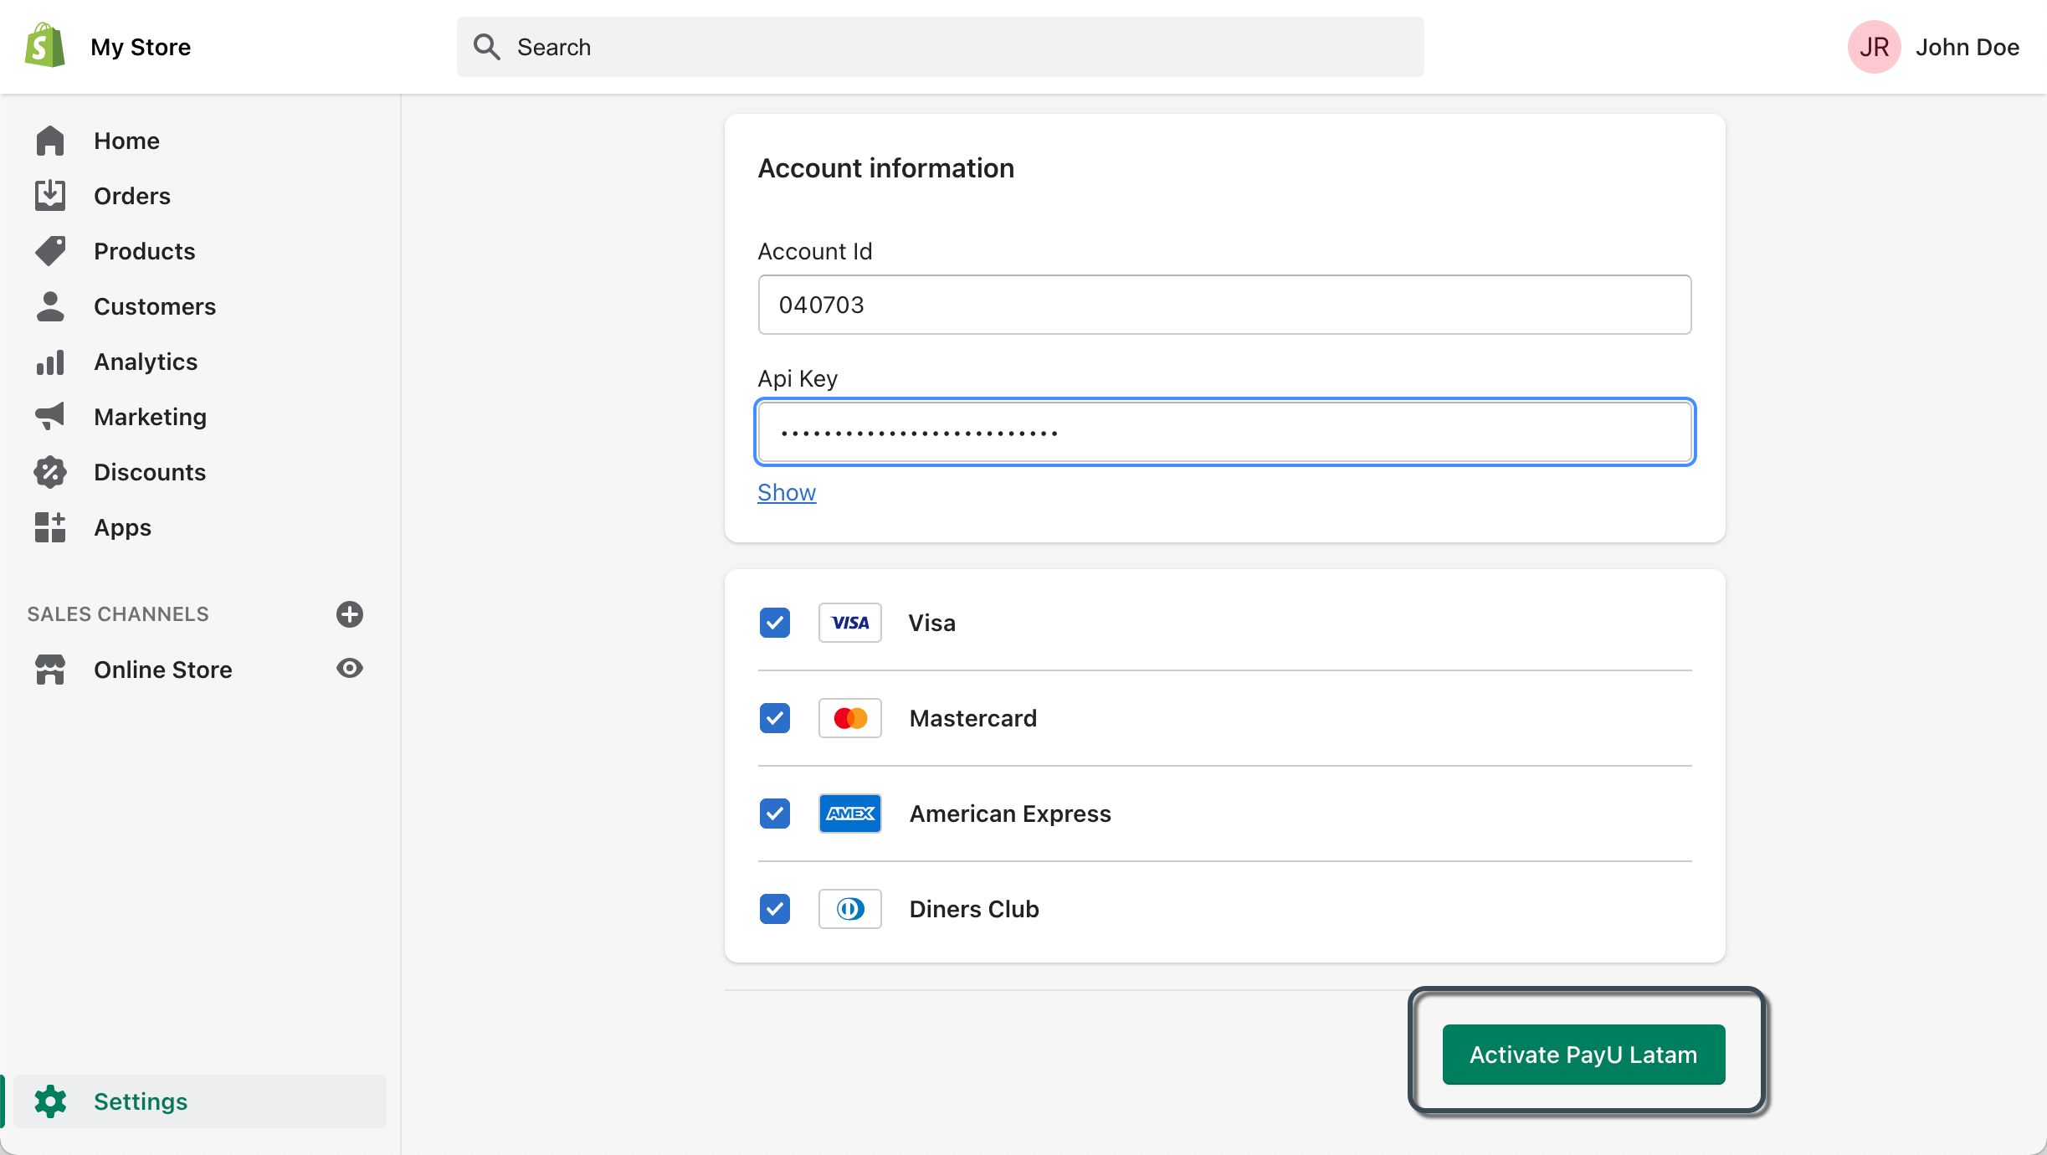Open the JR user avatar
The width and height of the screenshot is (2047, 1155).
(1874, 47)
